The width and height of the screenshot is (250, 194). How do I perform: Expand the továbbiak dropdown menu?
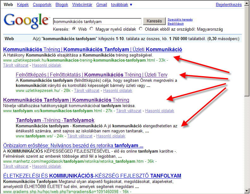[x=122, y=5]
